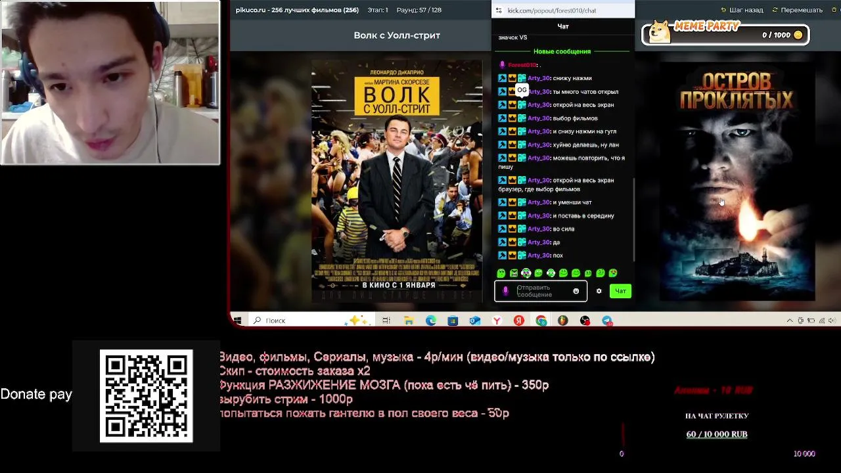
Task: Open OBS Studio taskbar icon
Action: 585,321
